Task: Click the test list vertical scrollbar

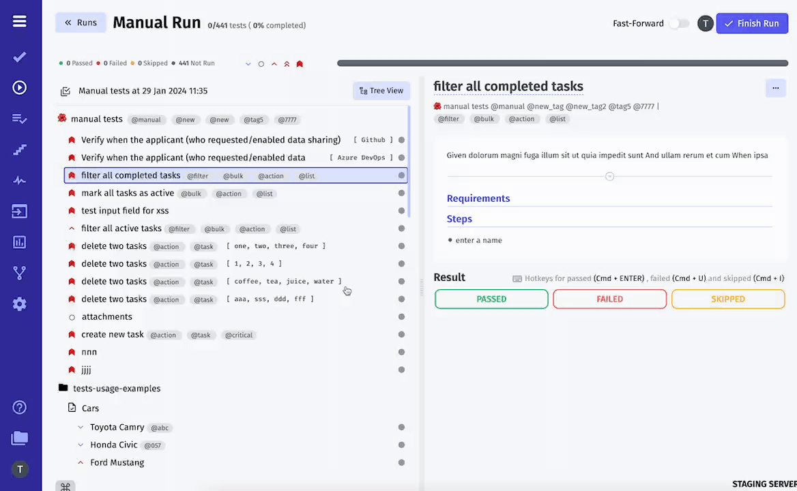Action: point(409,162)
